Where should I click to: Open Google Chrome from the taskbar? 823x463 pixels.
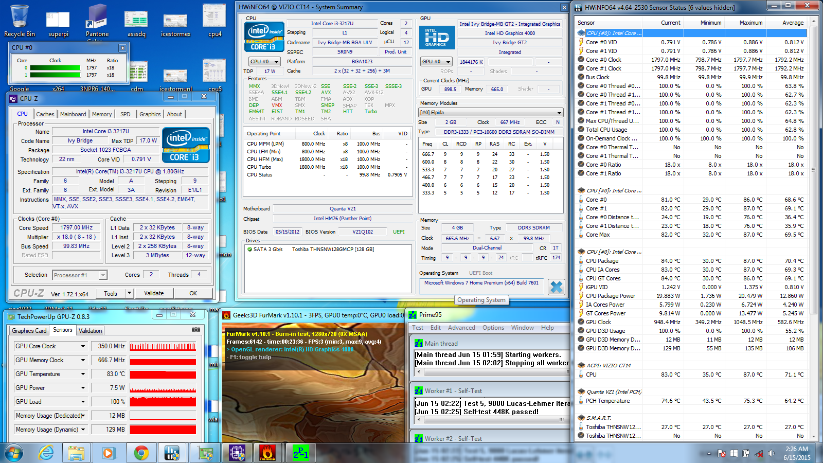tap(141, 453)
